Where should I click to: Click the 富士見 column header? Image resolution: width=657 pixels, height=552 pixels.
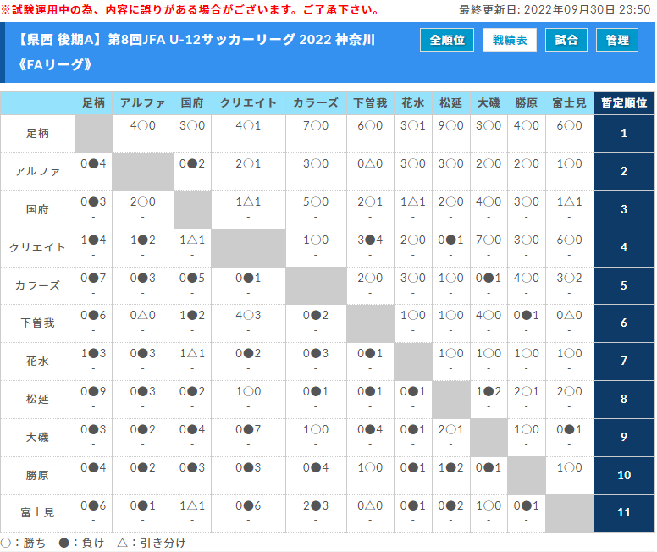[x=570, y=103]
